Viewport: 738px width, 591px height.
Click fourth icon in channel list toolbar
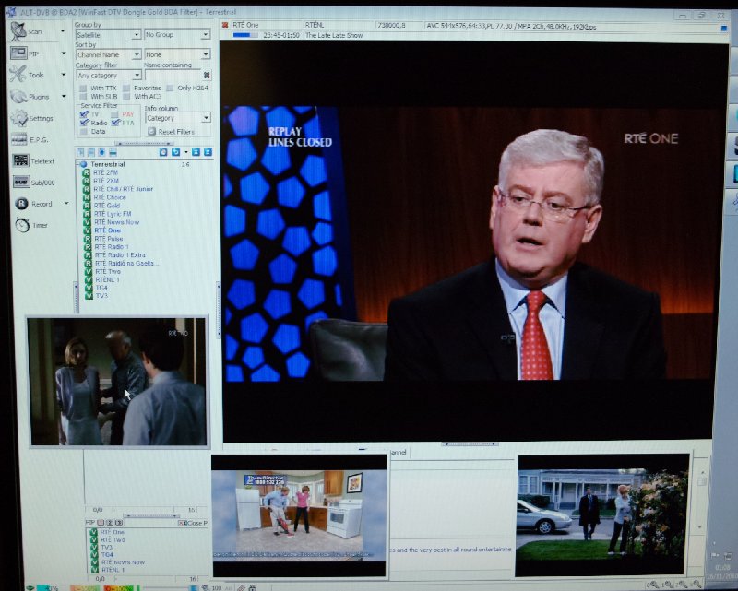[113, 152]
